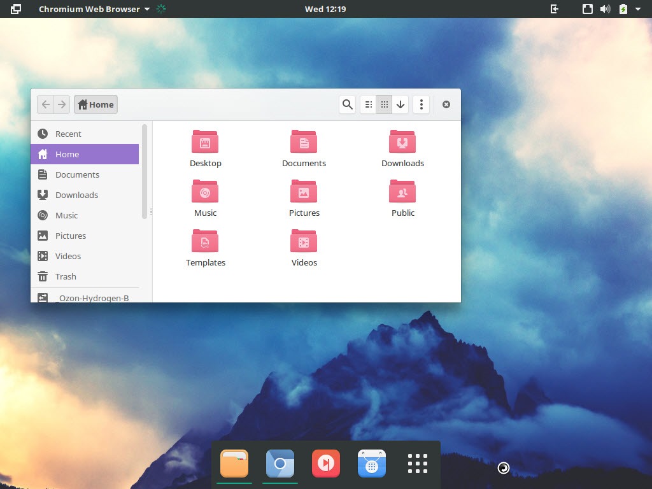Screen dimensions: 652x489
Task: Click the search magnifier icon
Action: [x=347, y=104]
